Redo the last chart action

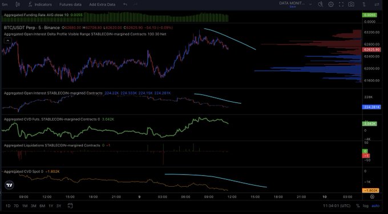tap(135, 5)
